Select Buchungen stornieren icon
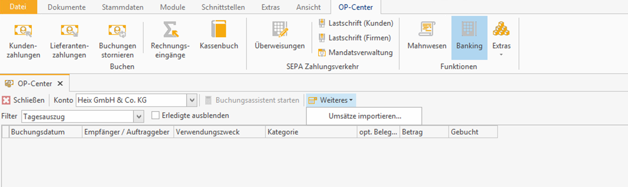Image resolution: width=628 pixels, height=187 pixels. point(117,31)
